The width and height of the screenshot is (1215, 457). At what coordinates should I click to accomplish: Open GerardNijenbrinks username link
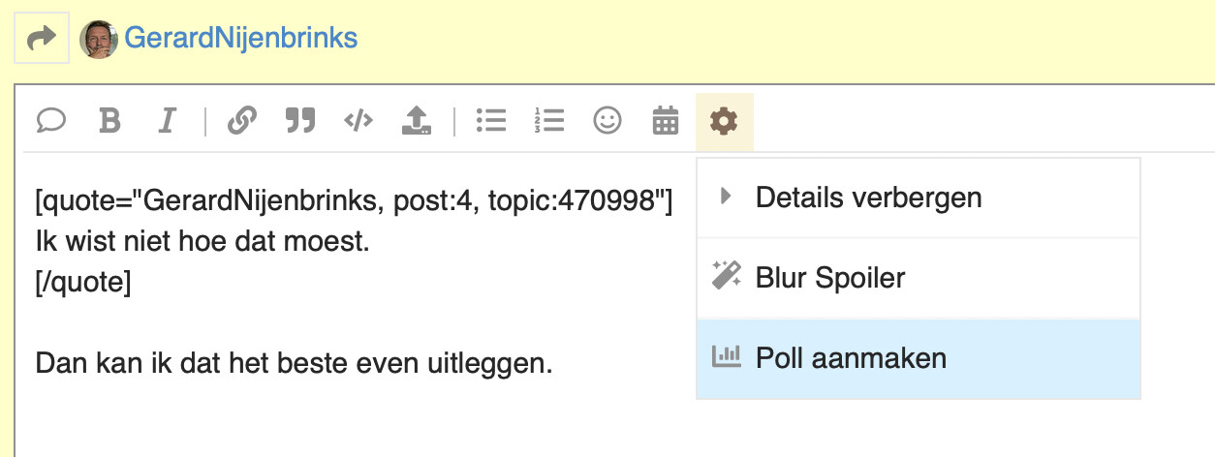click(x=241, y=39)
